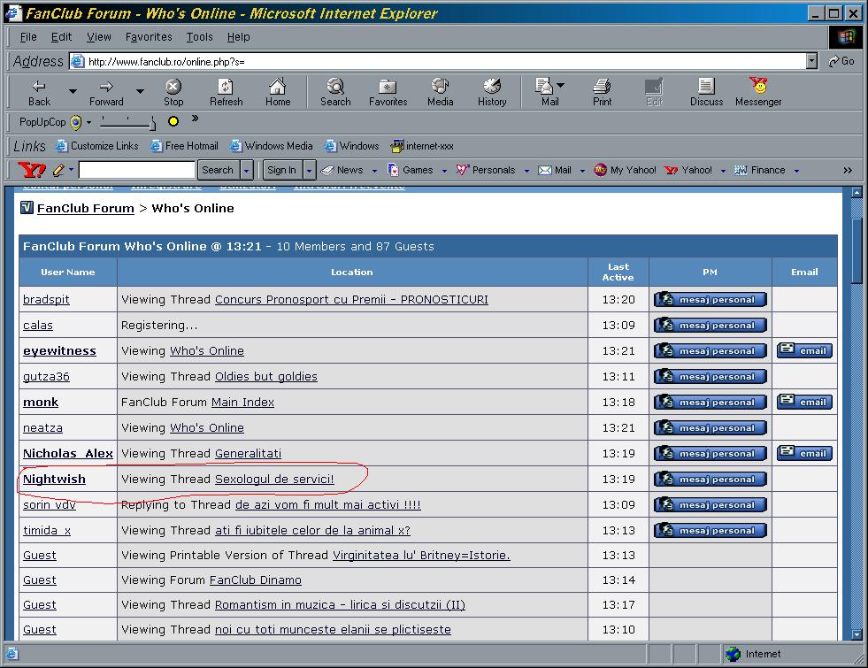Refresh the current page
Image resolution: width=868 pixels, height=668 pixels.
point(226,92)
